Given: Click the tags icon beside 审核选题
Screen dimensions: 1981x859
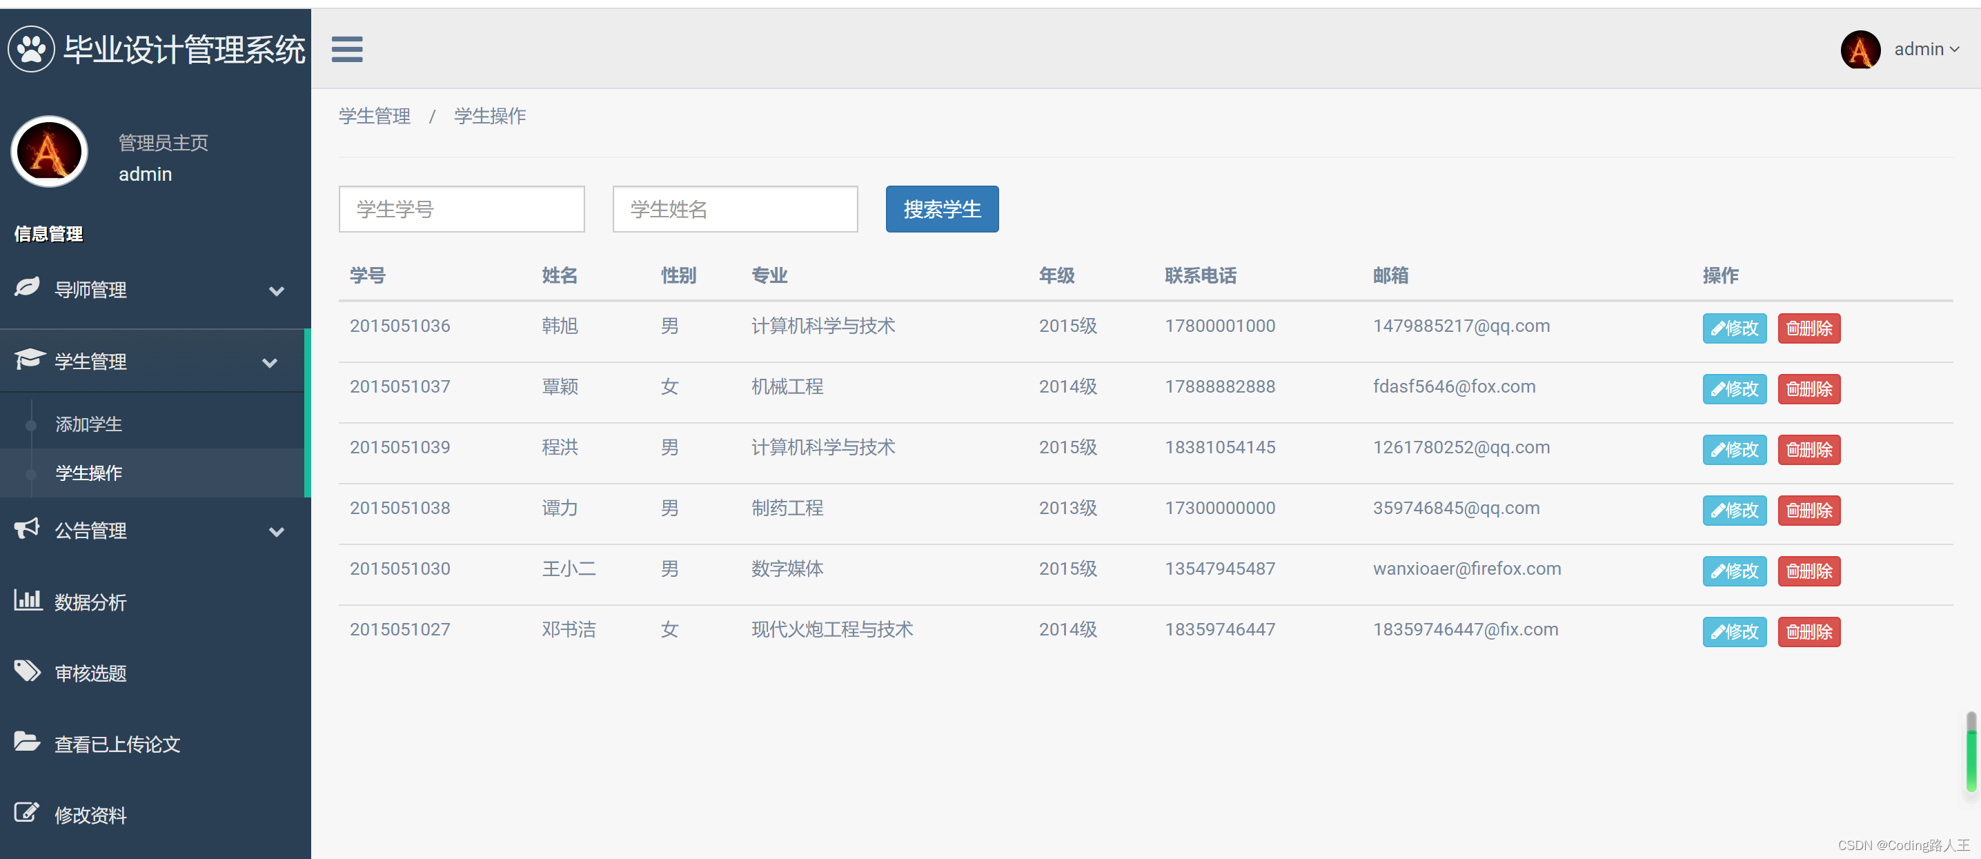Looking at the screenshot, I should (x=28, y=671).
